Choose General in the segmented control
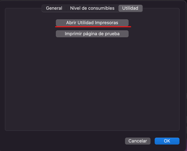The image size is (187, 151). 54,8
